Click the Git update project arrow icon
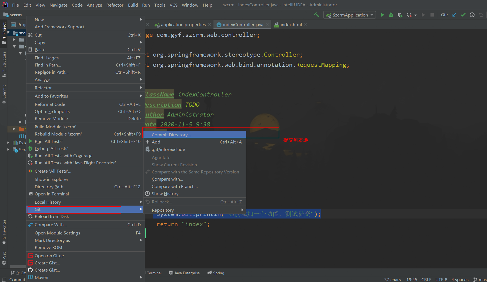The height and width of the screenshot is (282, 487). coord(454,15)
